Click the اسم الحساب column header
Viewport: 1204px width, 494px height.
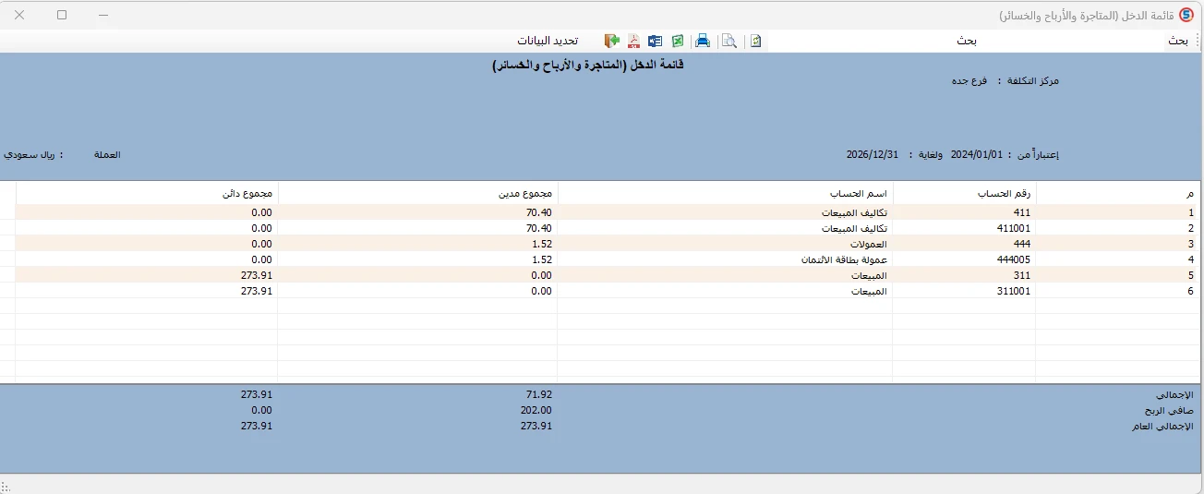coord(726,193)
